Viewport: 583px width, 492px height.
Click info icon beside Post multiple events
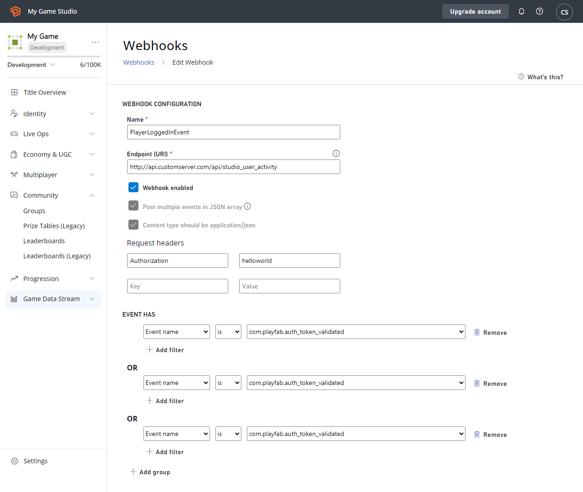click(x=247, y=206)
